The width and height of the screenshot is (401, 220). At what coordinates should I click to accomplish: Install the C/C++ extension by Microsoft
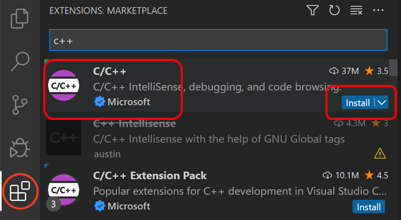358,103
